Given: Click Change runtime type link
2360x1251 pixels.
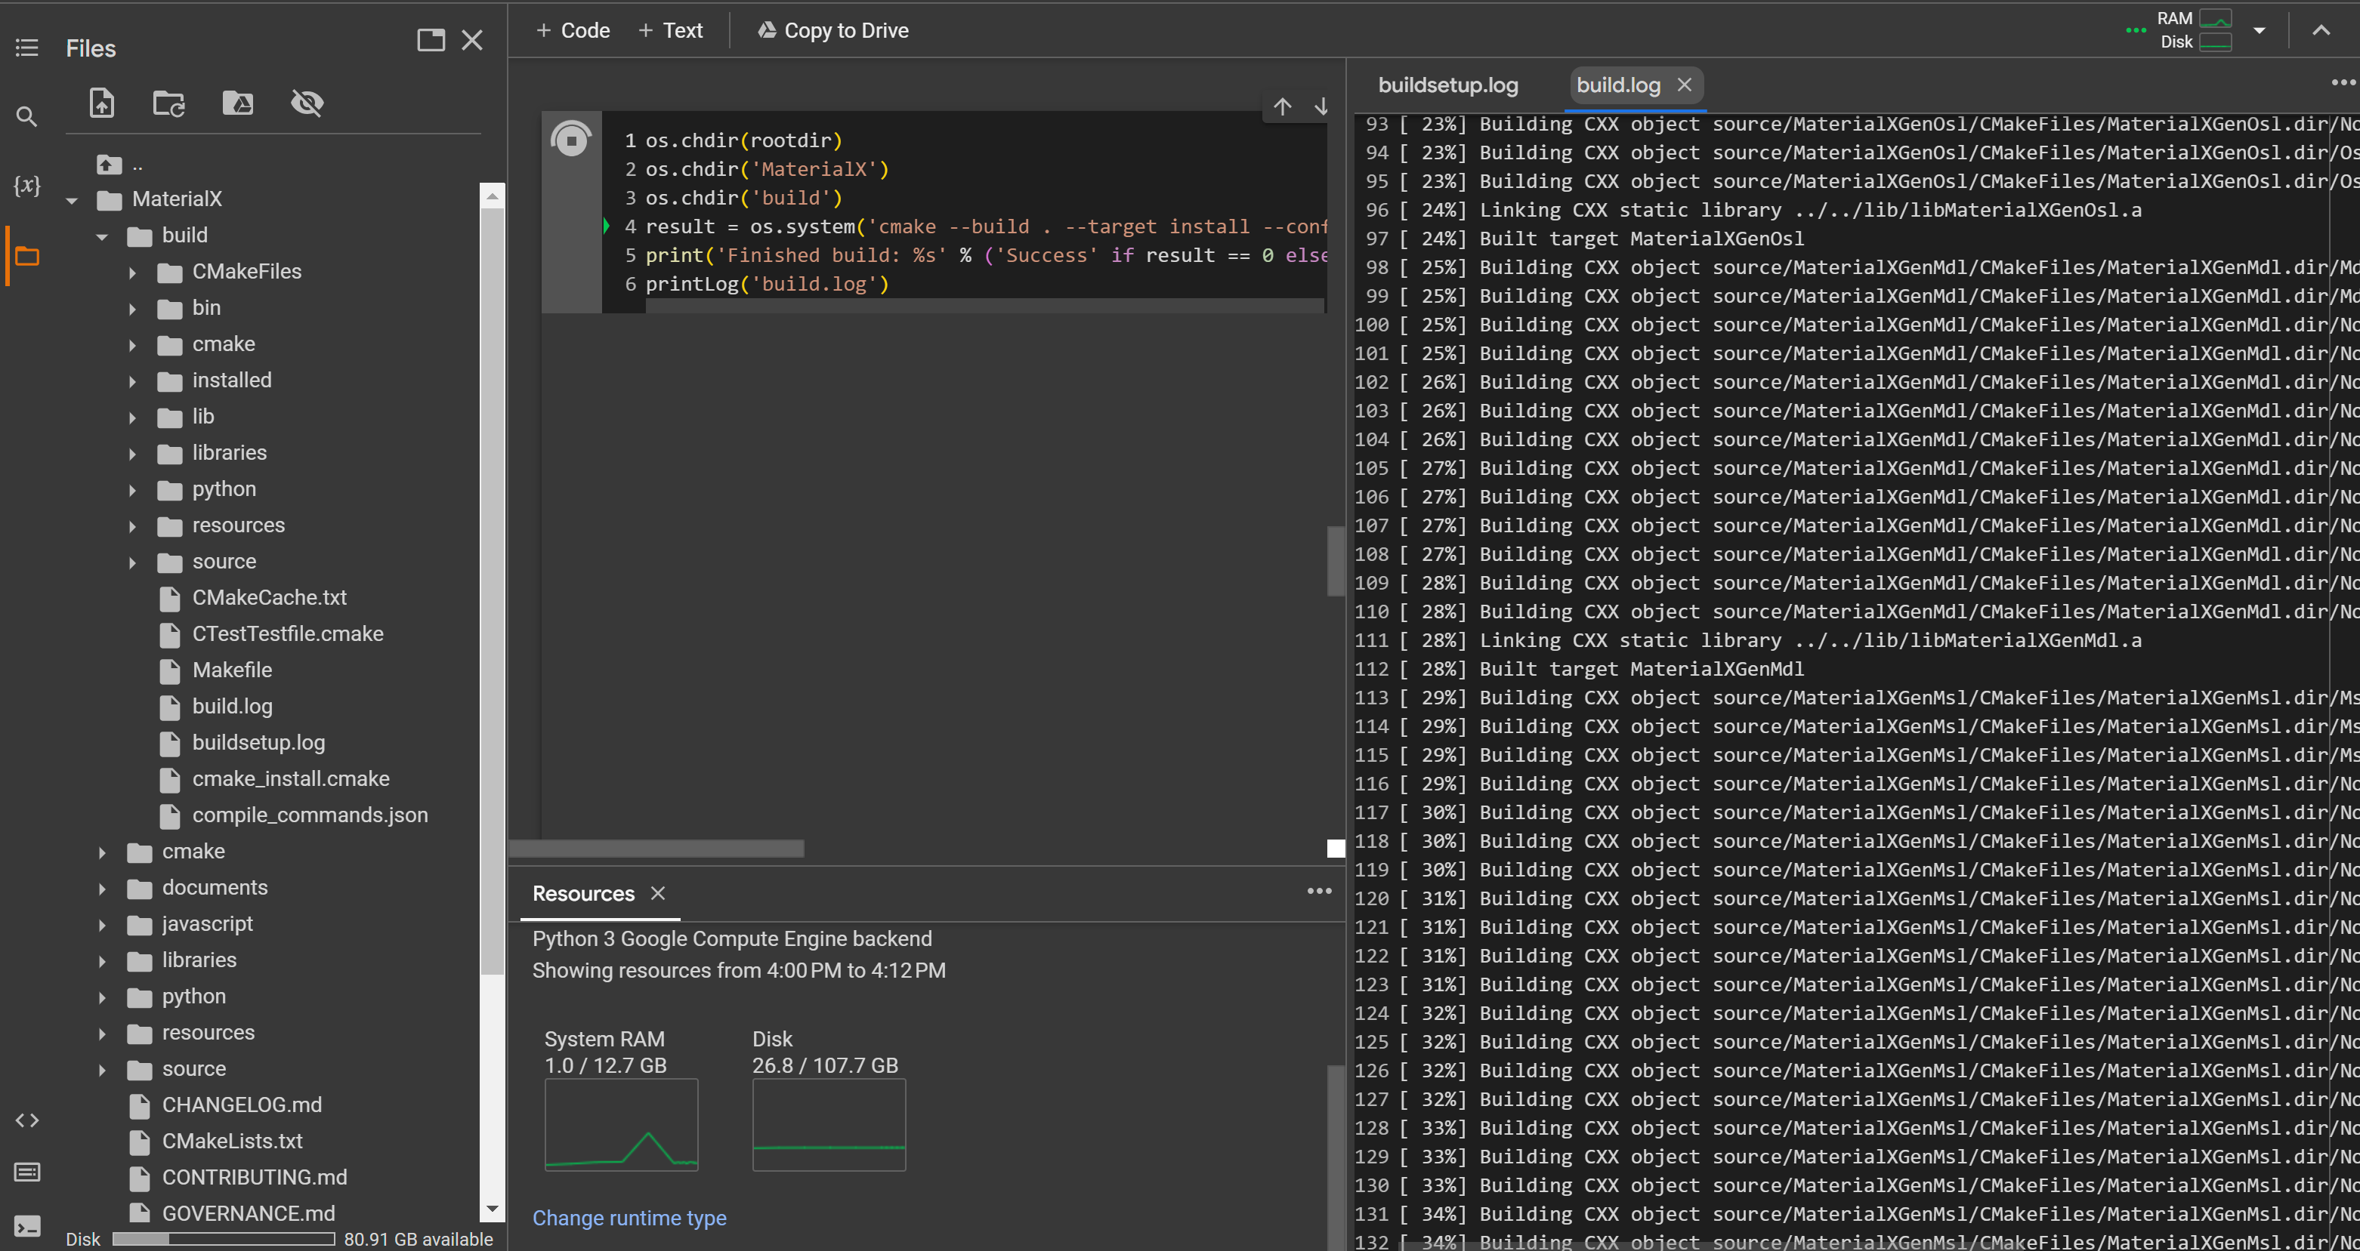Looking at the screenshot, I should pos(629,1218).
